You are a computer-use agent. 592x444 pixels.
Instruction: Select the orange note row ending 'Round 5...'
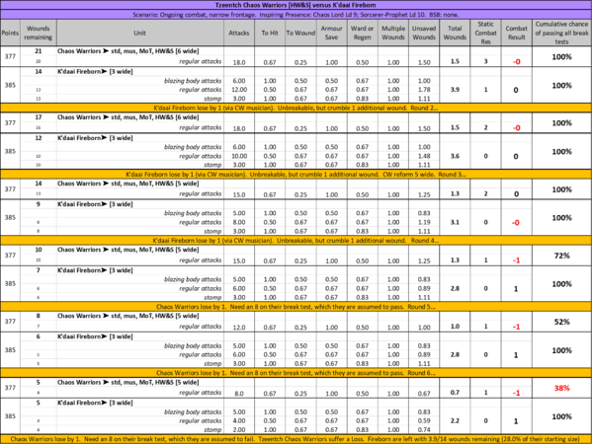(296, 307)
